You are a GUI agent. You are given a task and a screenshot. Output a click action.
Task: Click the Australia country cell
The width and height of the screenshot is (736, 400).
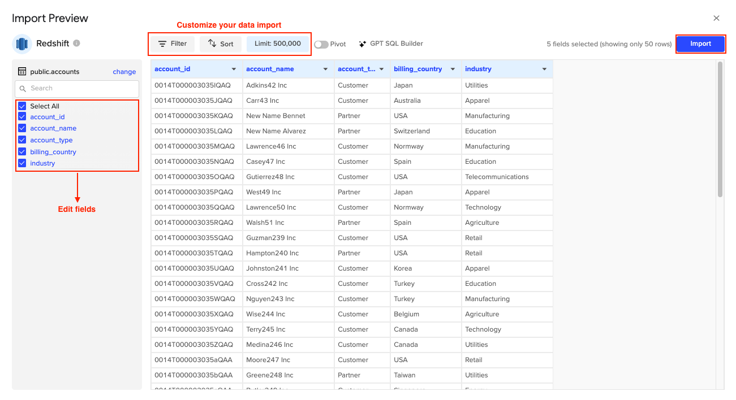[426, 101]
